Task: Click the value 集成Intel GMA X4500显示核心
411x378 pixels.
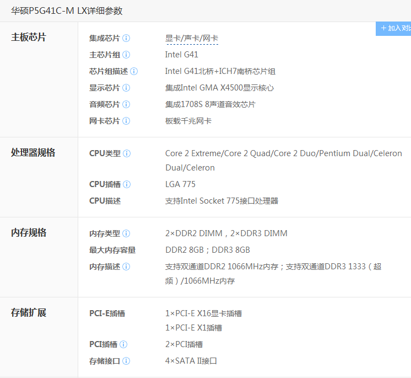Action: [x=219, y=88]
